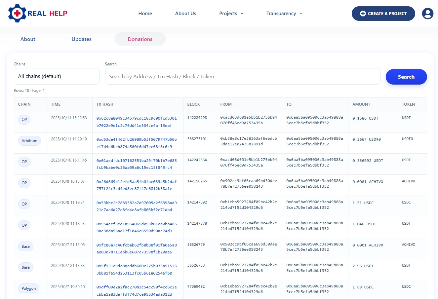The image size is (438, 299).
Task: Open the About Us page
Action: [185, 14]
